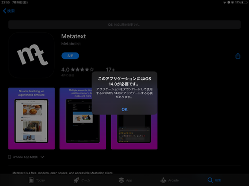Select the 検索 search tab
Screen dimensions: 249x186
point(214,180)
